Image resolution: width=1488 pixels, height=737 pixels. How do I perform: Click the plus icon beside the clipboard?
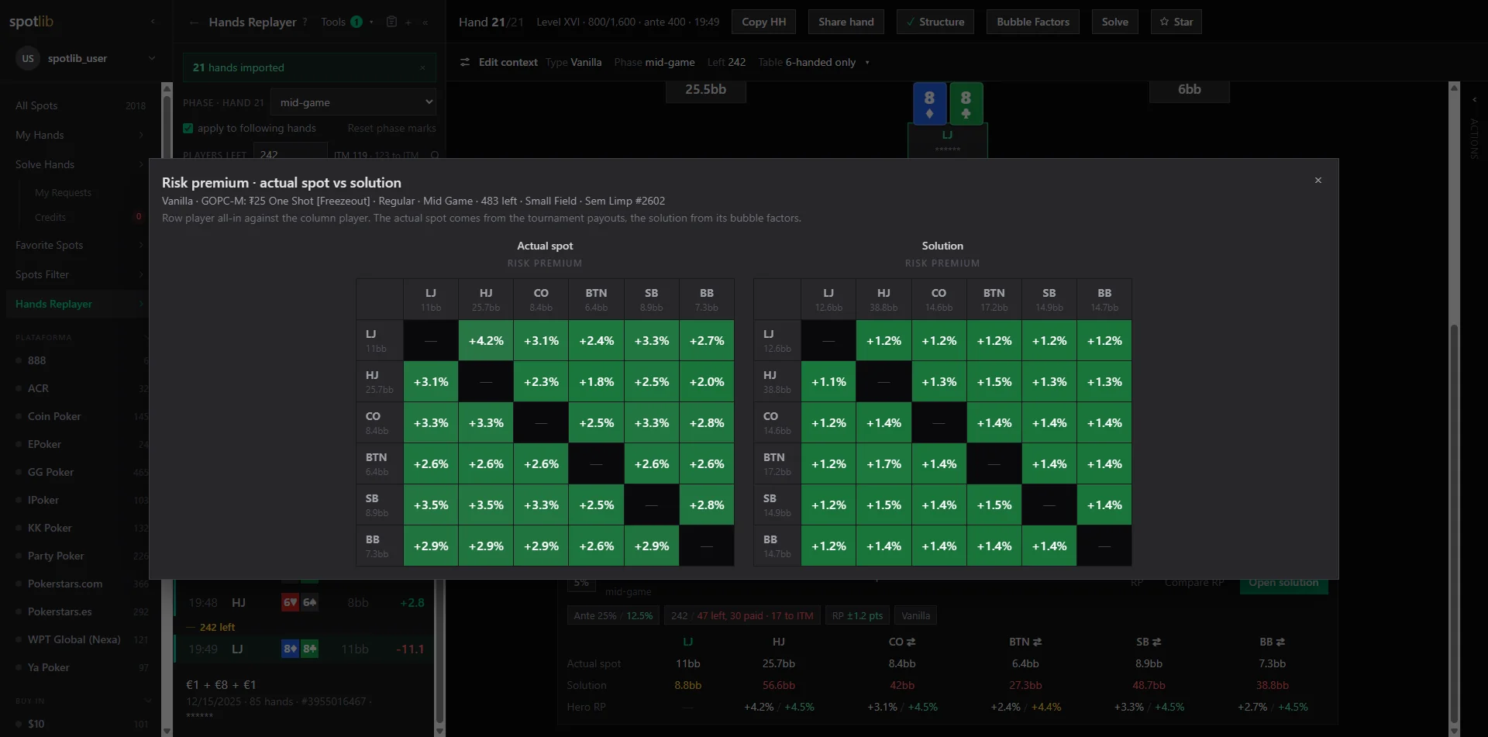pyautogui.click(x=408, y=22)
